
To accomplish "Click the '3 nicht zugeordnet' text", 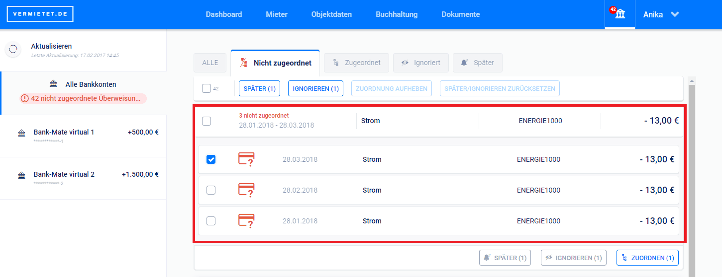I will tap(264, 116).
